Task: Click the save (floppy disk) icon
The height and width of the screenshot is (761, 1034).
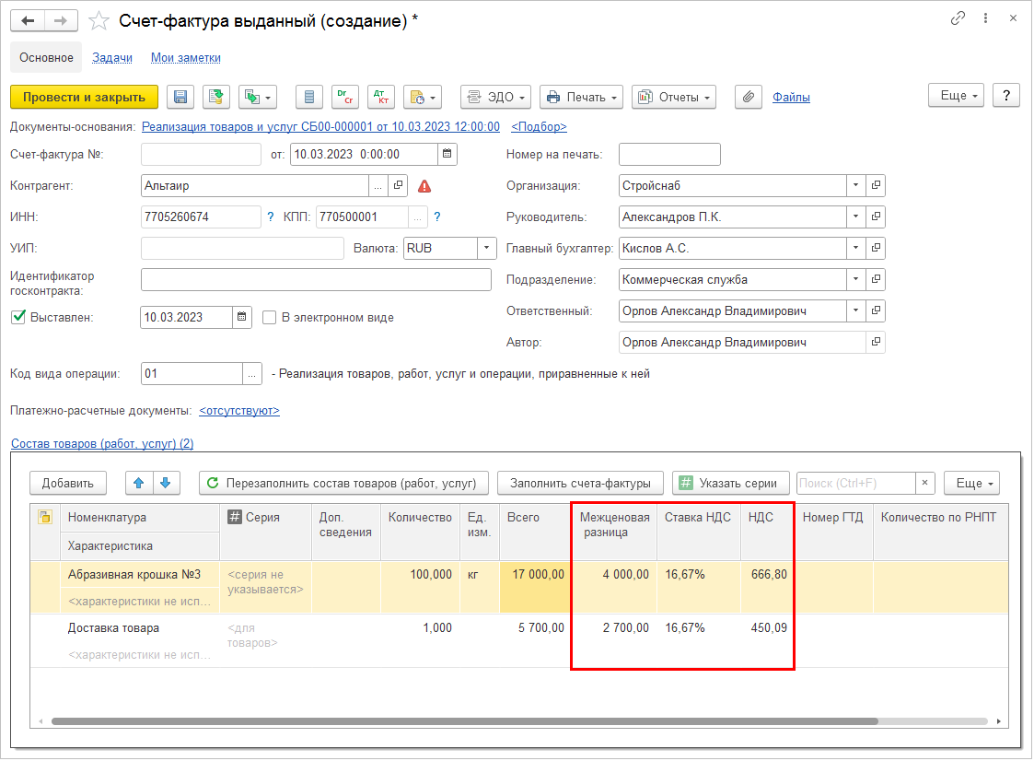Action: coord(181,97)
